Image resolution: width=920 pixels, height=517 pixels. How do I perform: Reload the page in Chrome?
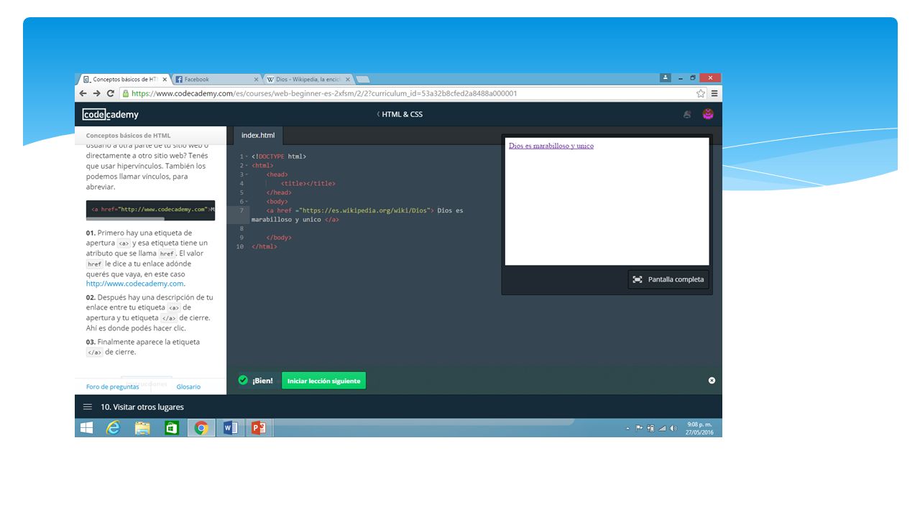111,93
